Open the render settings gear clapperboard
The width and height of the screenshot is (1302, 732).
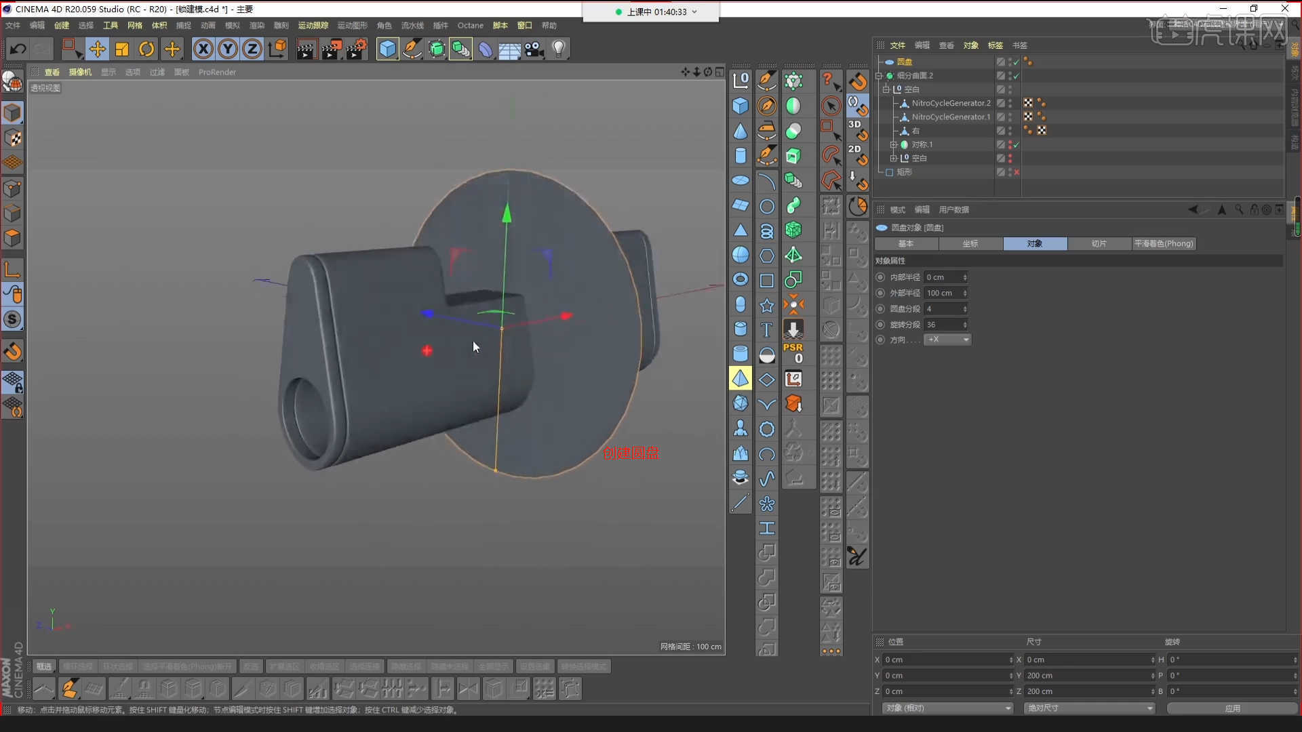357,49
